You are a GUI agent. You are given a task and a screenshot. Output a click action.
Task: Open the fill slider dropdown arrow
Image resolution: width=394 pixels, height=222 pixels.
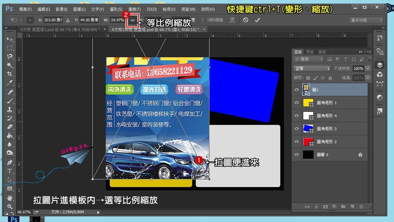pos(368,78)
